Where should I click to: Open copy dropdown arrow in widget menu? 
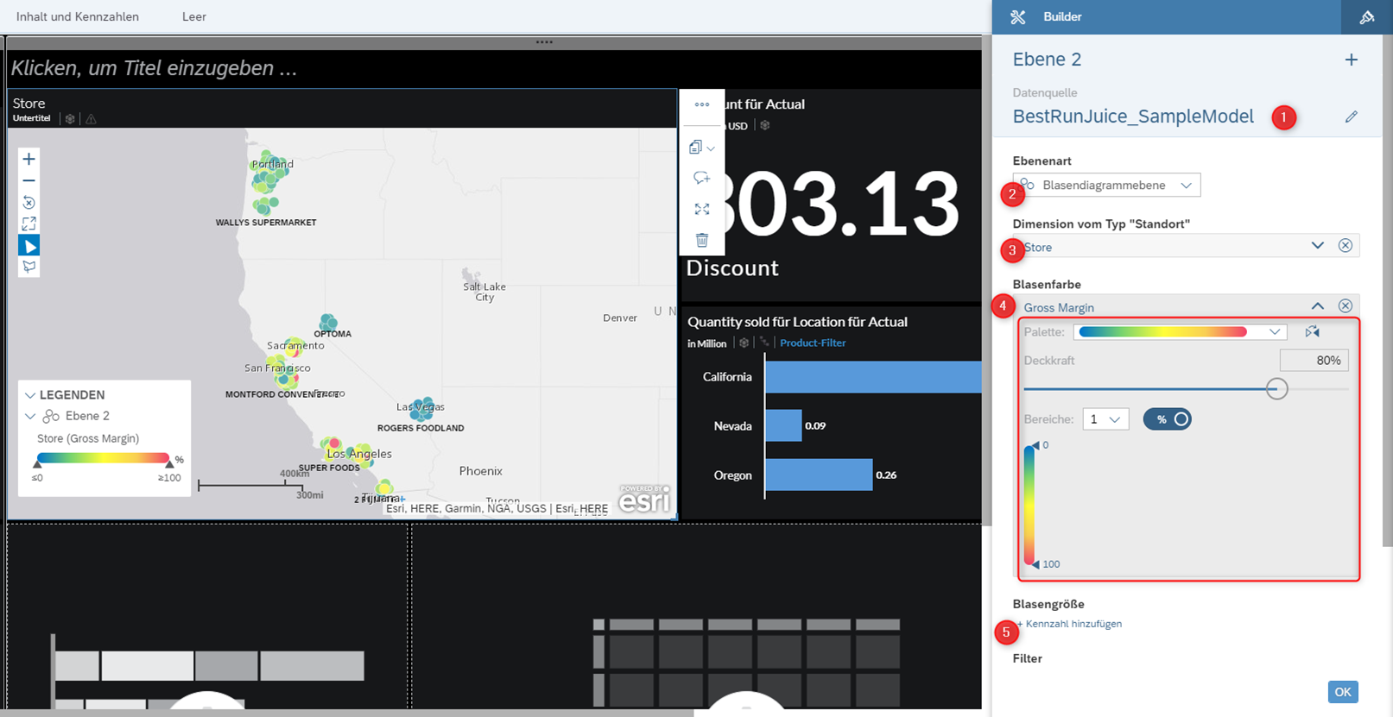pos(711,148)
